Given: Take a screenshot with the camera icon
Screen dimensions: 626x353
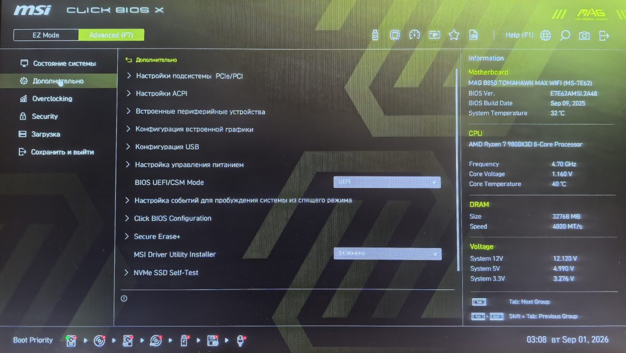Looking at the screenshot, I should [x=585, y=35].
